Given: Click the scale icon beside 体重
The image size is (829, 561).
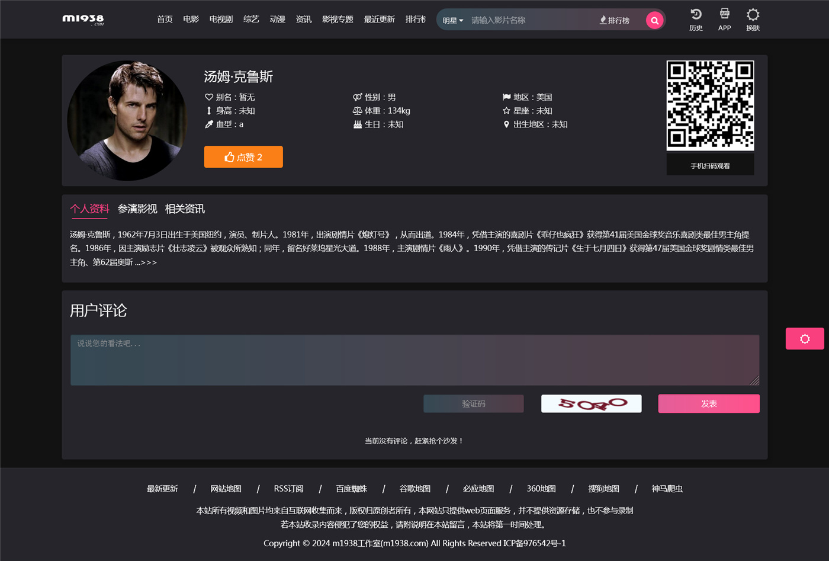Looking at the screenshot, I should [358, 111].
